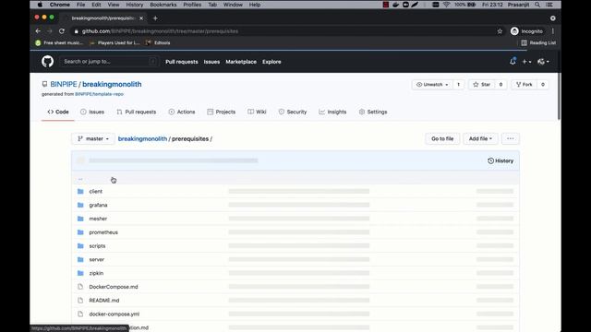This screenshot has height=332, width=591.
Task: Close the breakingmonolith browser tab
Action: tap(141, 18)
